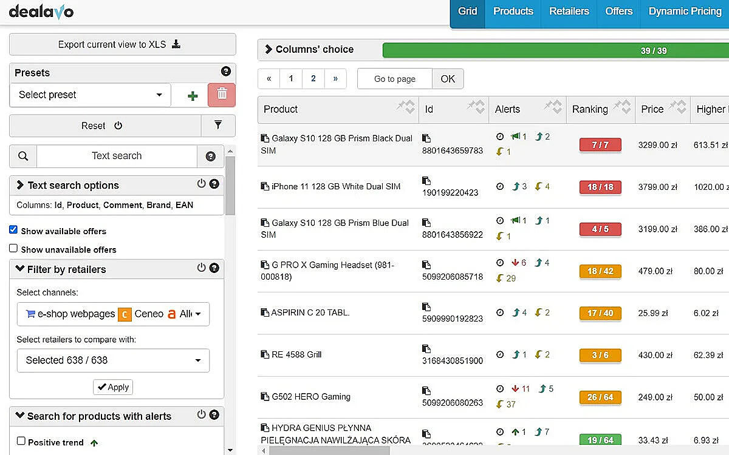Viewport: 729px width, 455px height.
Task: Click the magnifier icon next to Text search
Action: (x=22, y=156)
